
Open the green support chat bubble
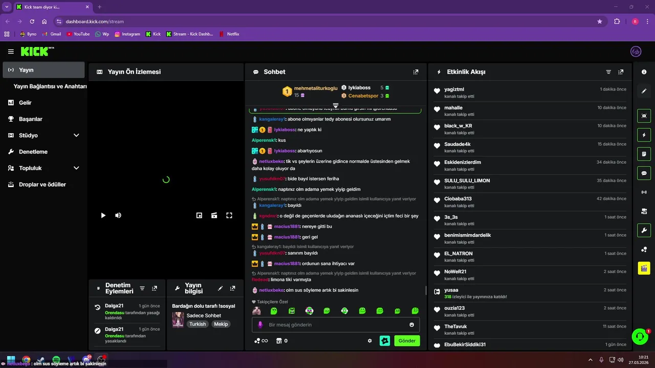640,336
